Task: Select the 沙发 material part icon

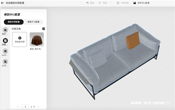Action: [5, 41]
